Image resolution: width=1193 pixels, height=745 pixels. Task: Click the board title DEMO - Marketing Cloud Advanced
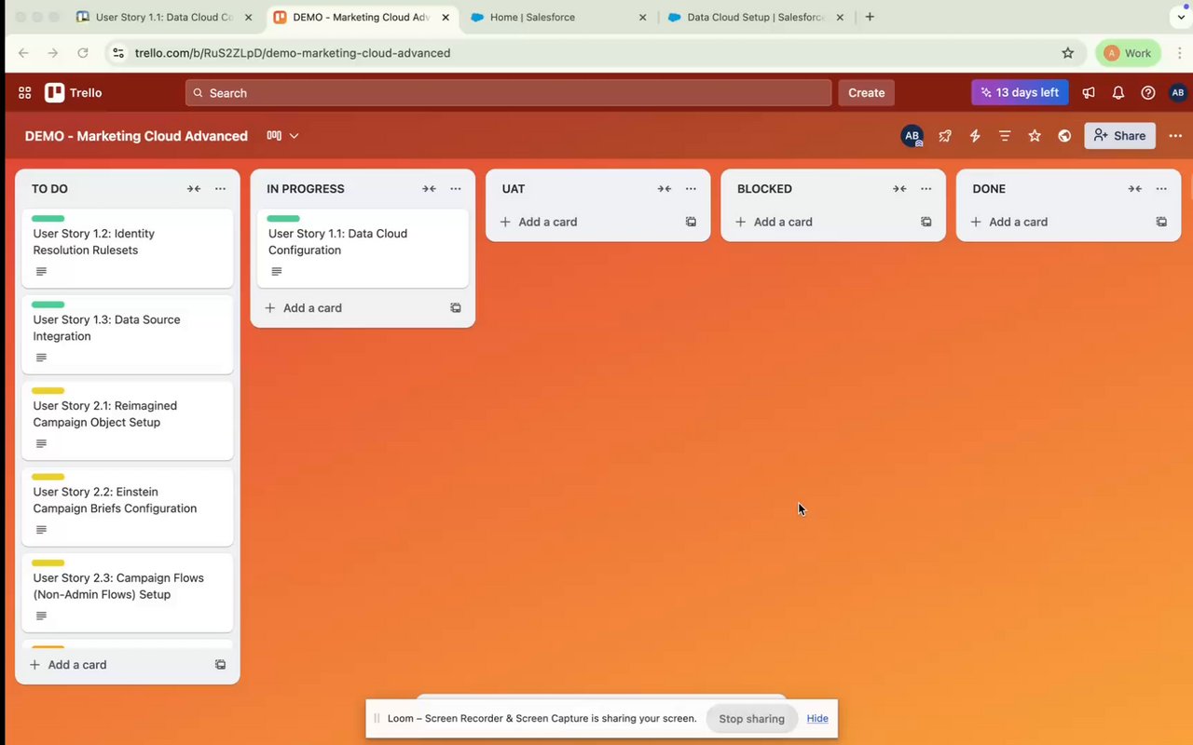click(136, 136)
